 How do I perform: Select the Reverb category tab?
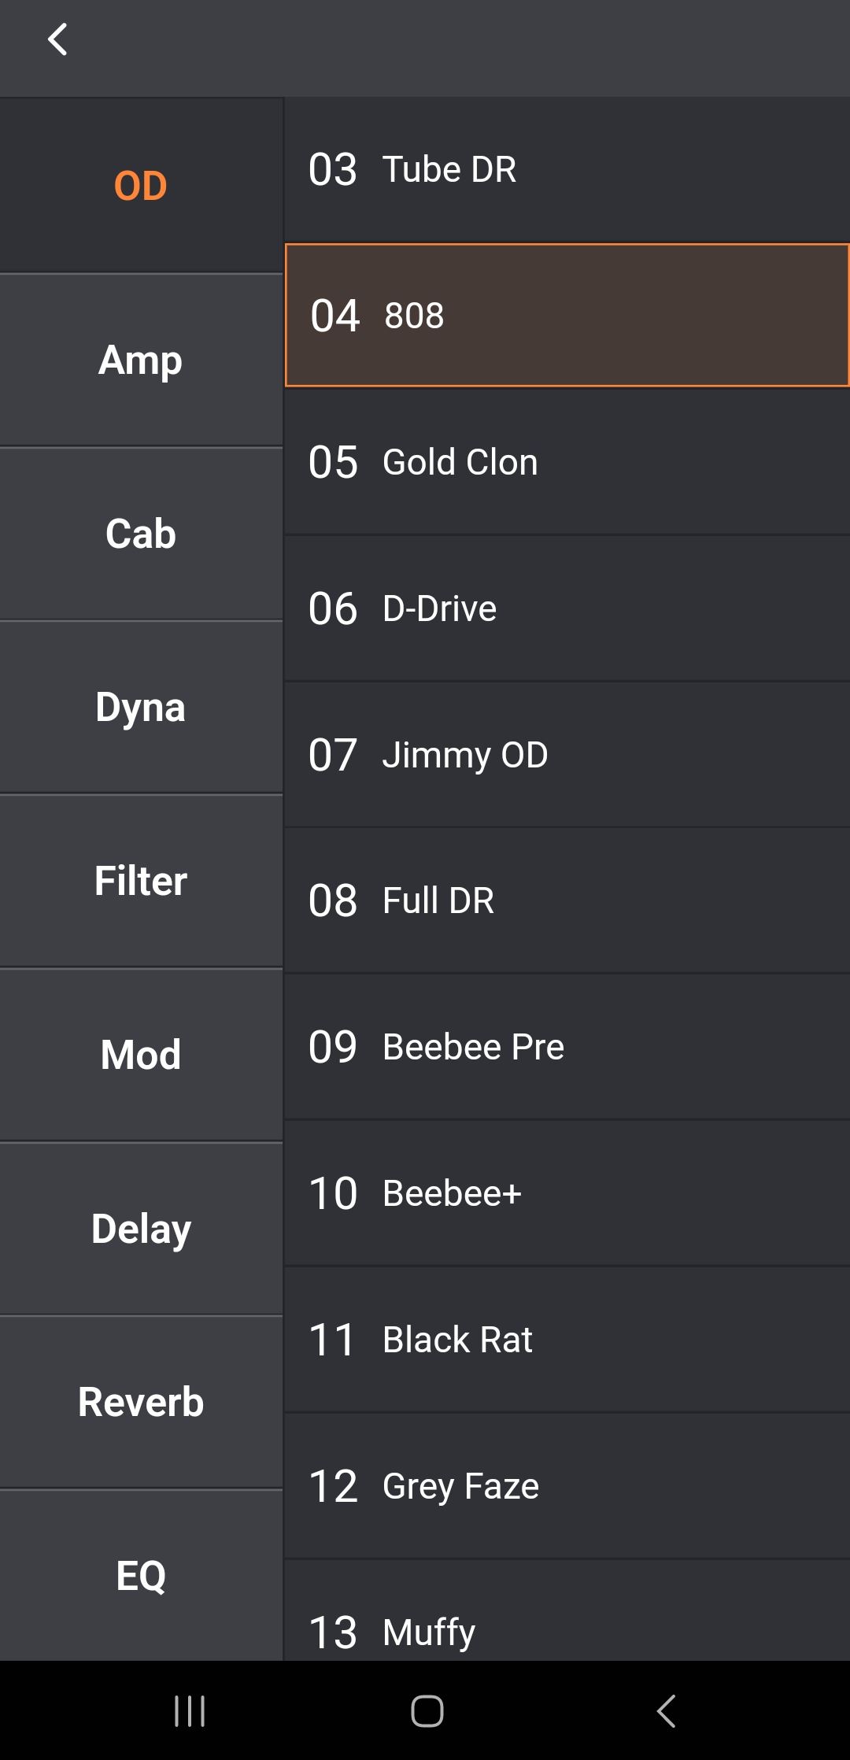pos(141,1402)
